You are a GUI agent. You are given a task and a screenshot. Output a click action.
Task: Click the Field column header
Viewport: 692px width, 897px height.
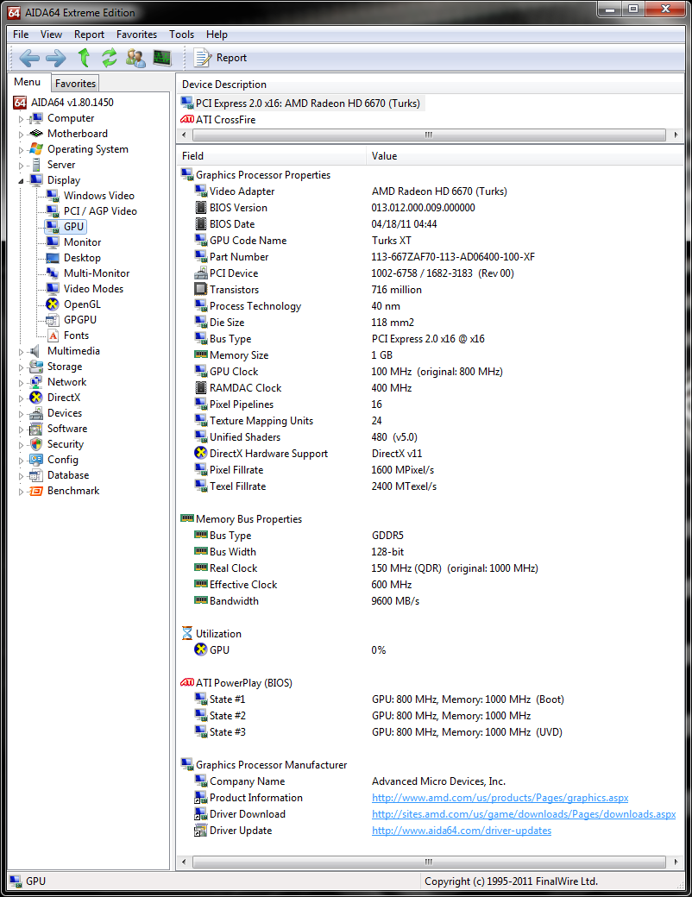coord(271,155)
